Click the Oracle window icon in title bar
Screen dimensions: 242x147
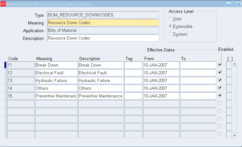[x=3, y=4]
